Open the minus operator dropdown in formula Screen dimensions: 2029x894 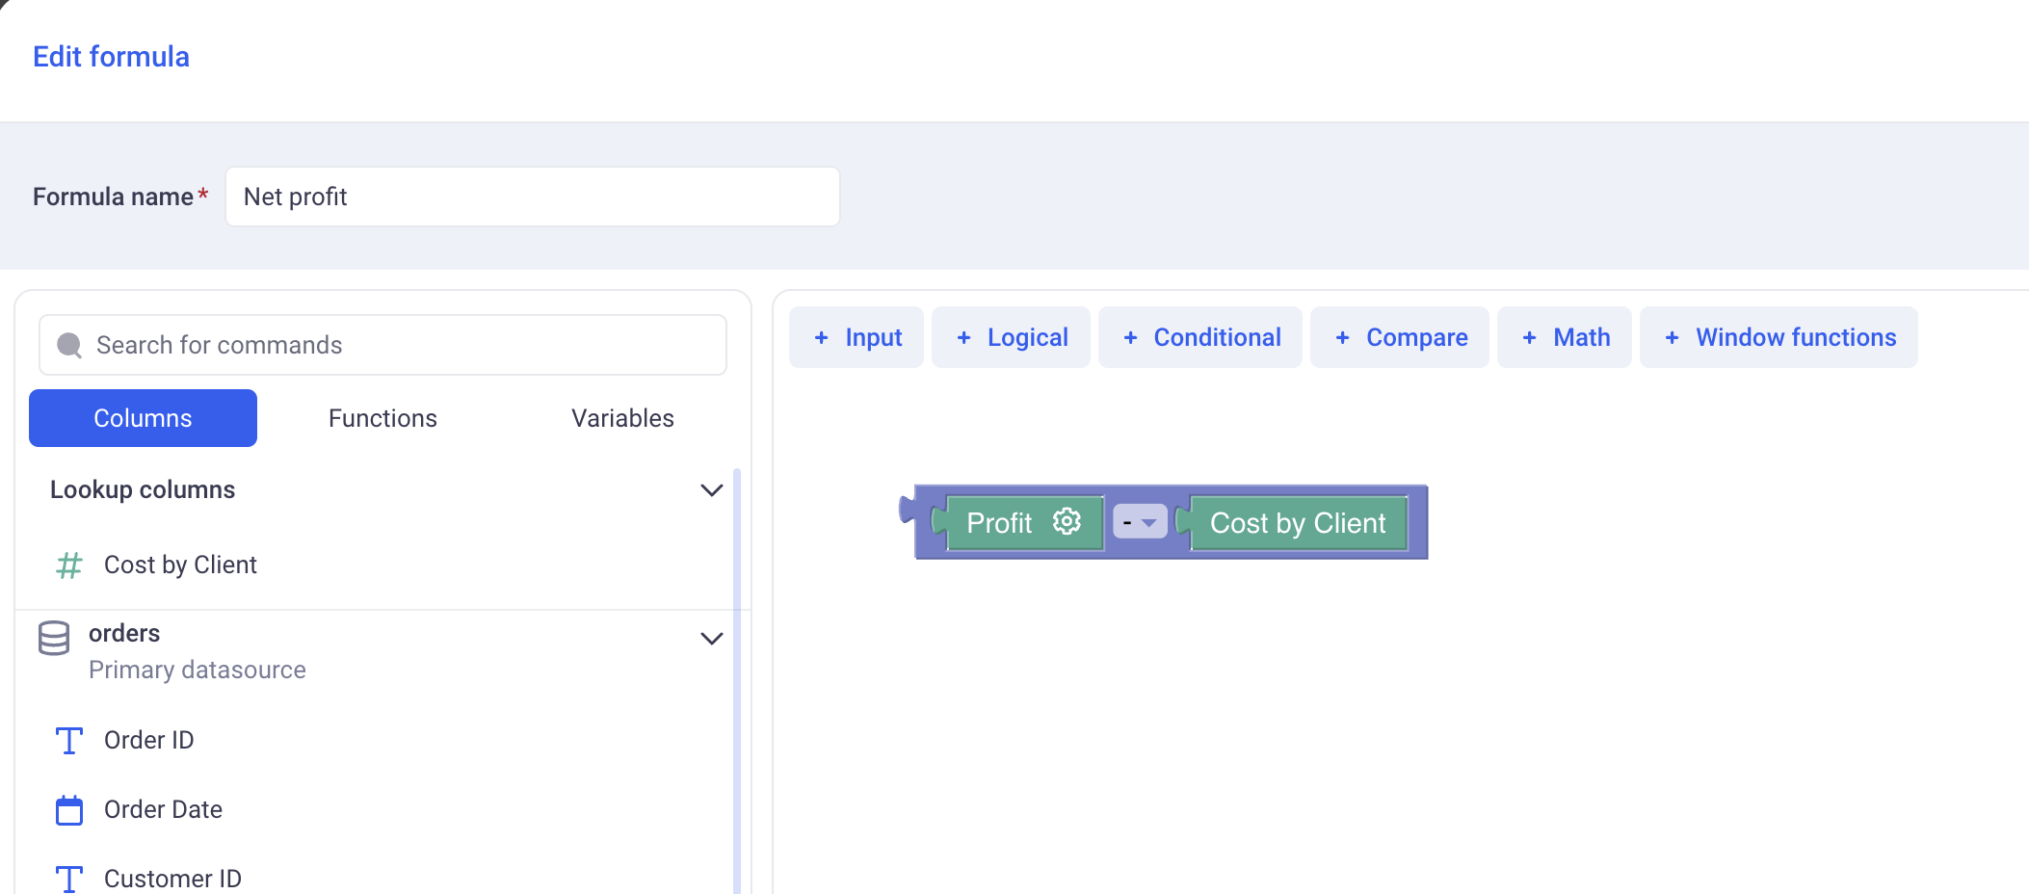[x=1140, y=522]
